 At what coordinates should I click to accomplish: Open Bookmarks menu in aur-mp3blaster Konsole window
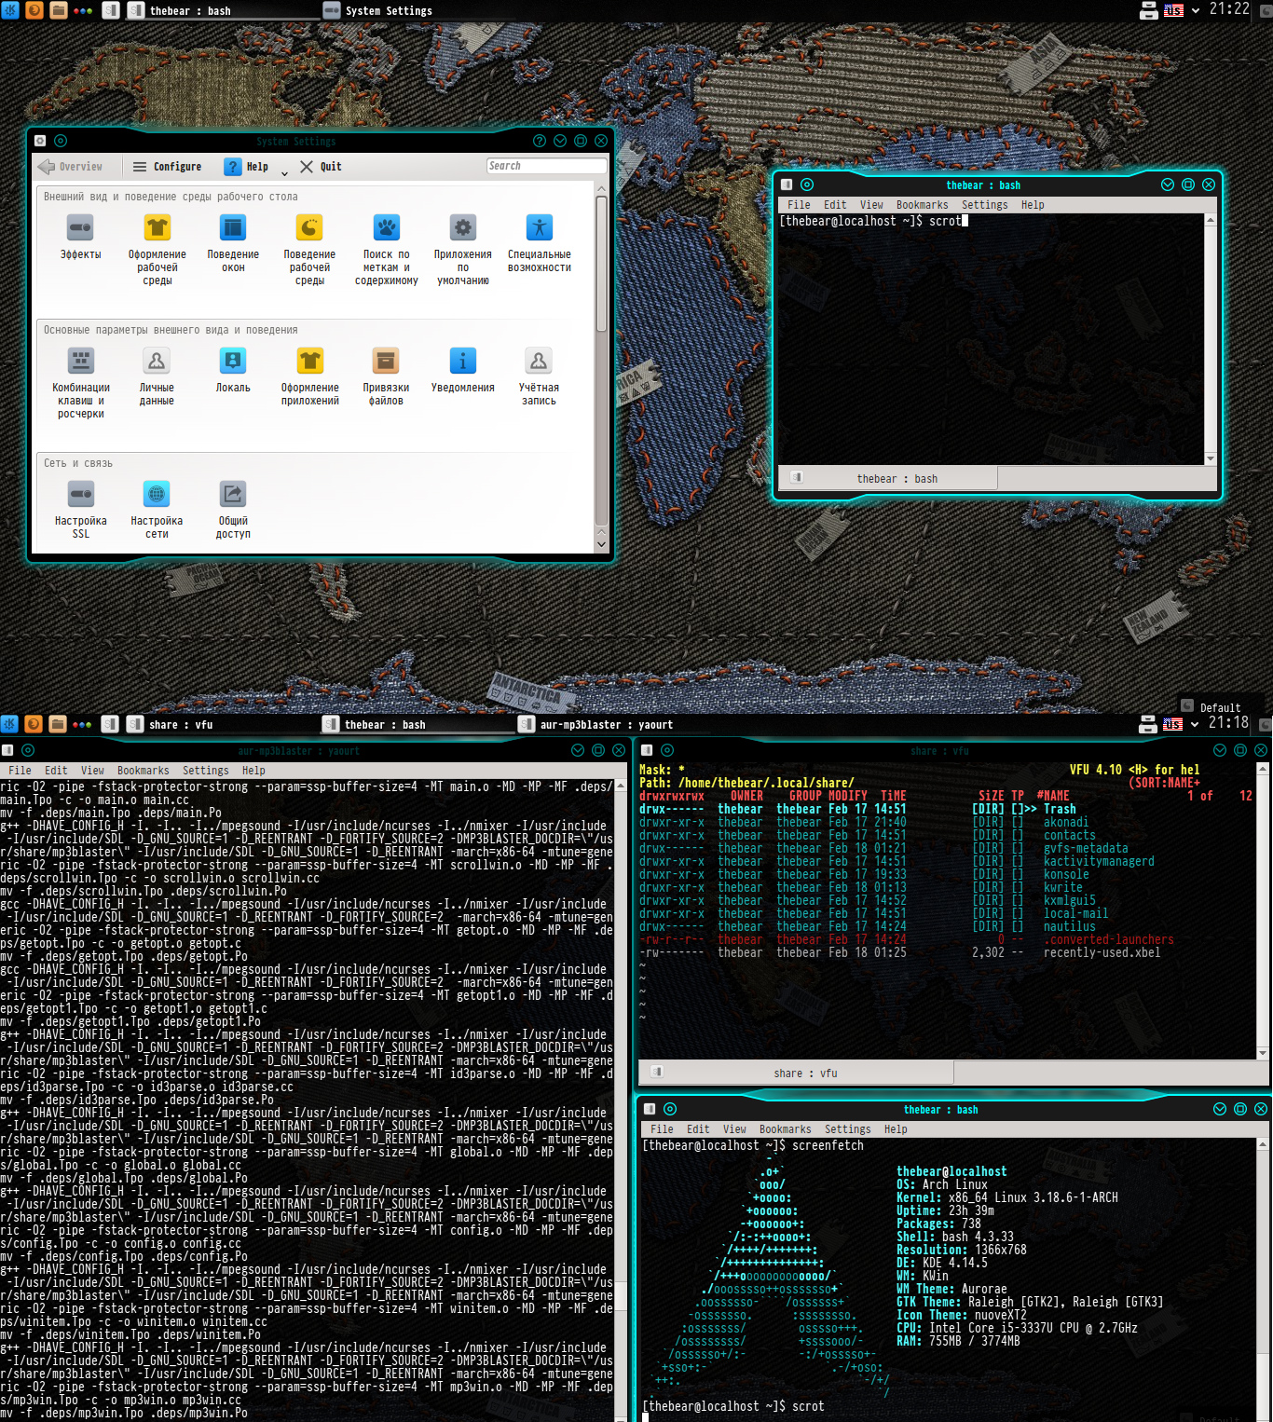[144, 771]
